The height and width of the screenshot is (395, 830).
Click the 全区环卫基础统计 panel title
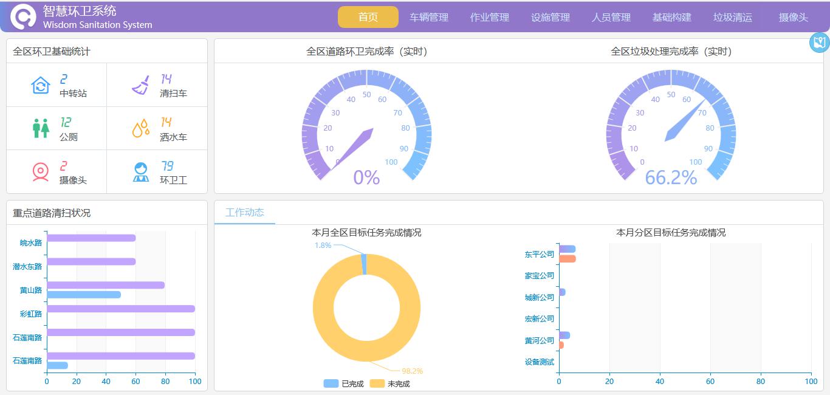click(x=52, y=52)
